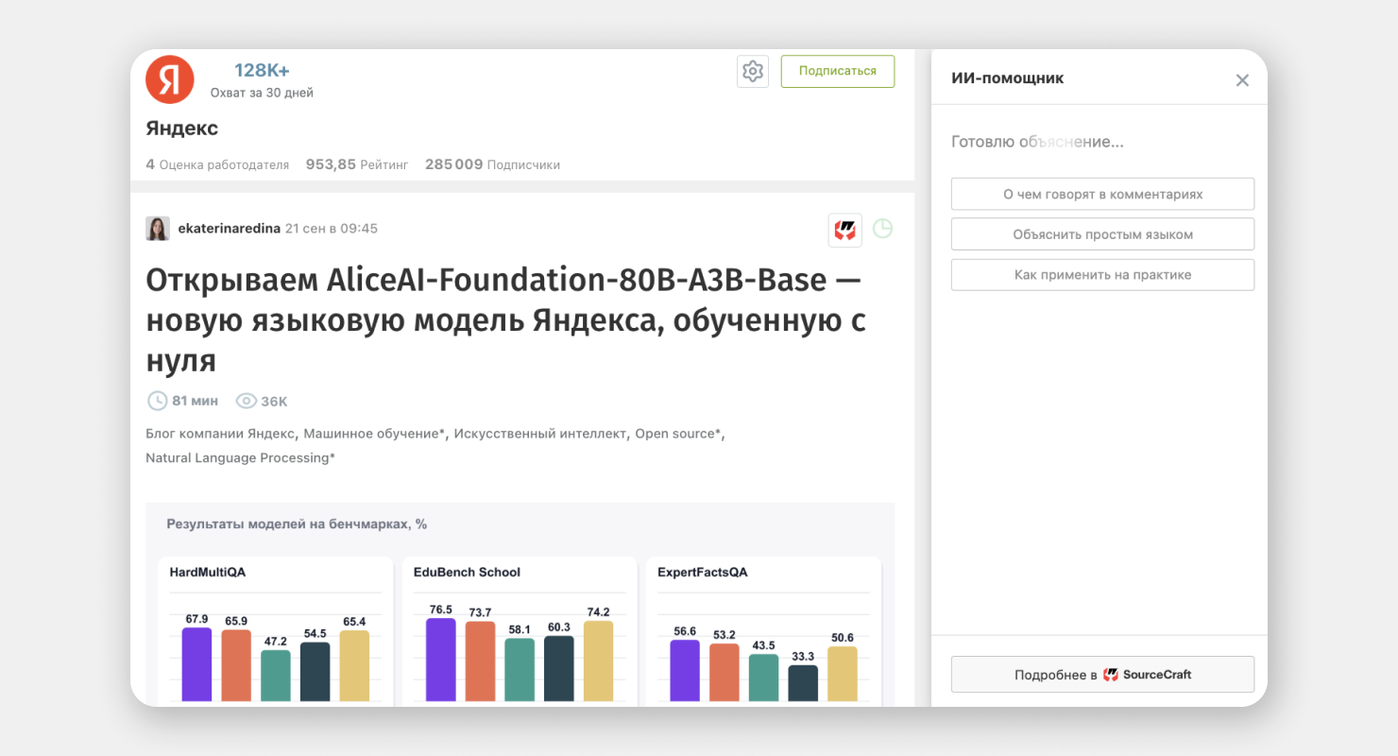
Task: Open the Yandex company logo
Action: tap(170, 79)
